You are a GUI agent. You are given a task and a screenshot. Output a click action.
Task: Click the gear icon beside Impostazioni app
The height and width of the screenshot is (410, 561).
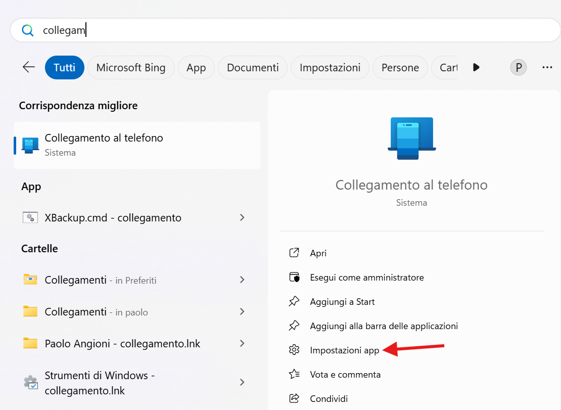click(x=294, y=350)
